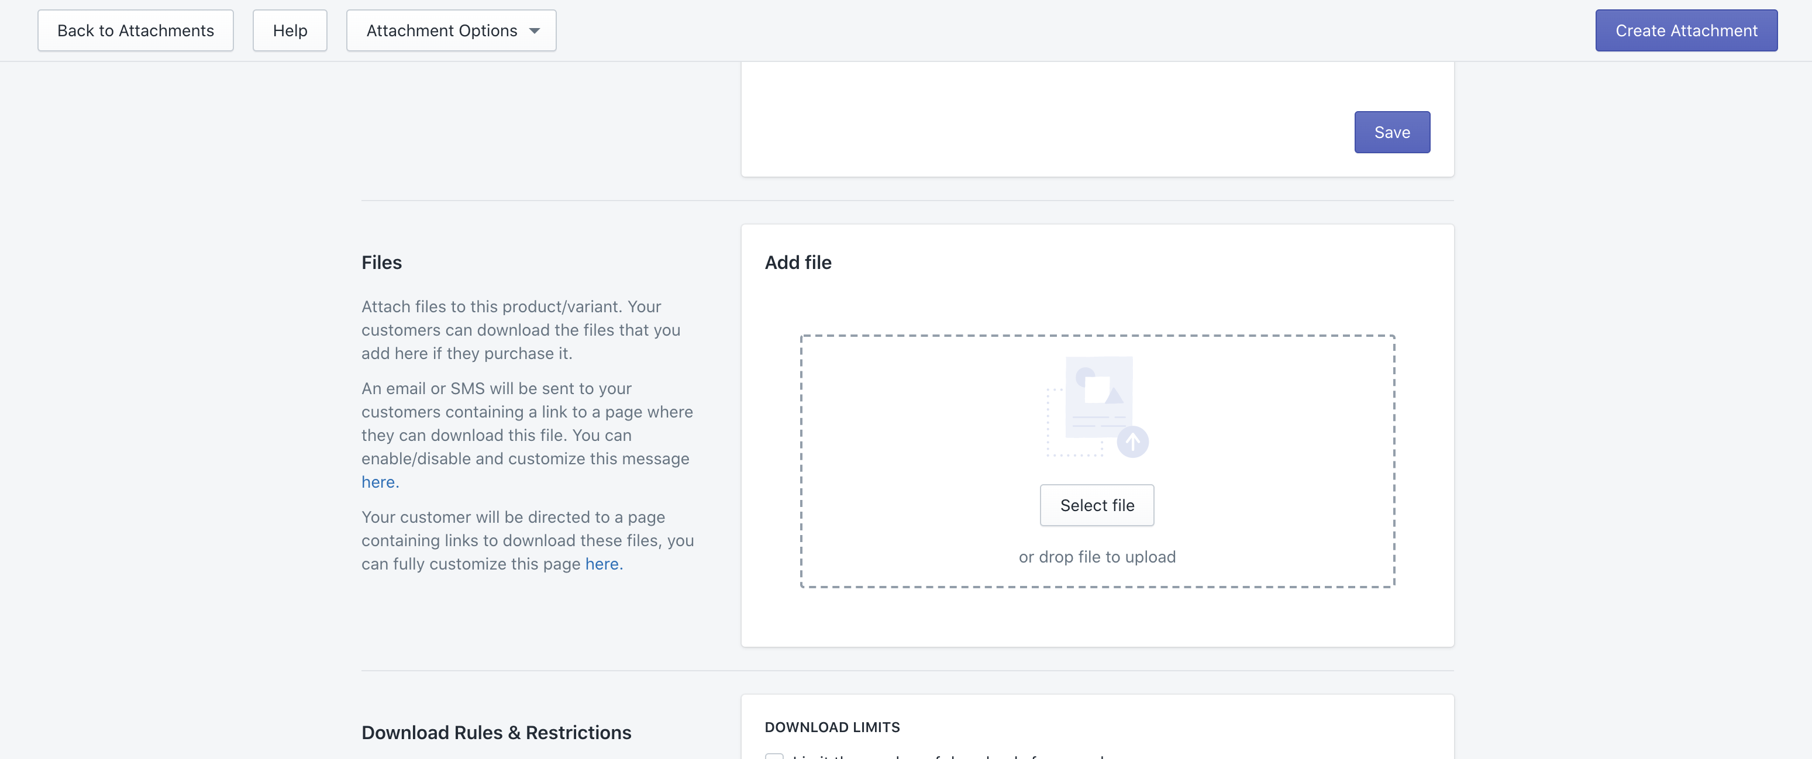
Task: Save the attachment settings
Action: click(1391, 132)
